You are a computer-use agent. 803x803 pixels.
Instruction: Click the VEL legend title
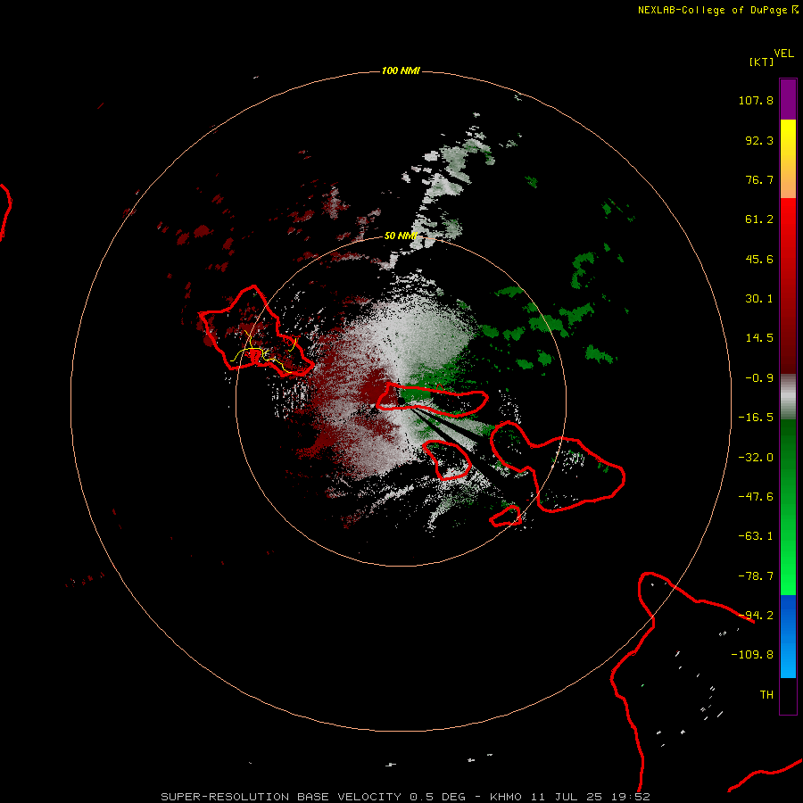tap(784, 54)
